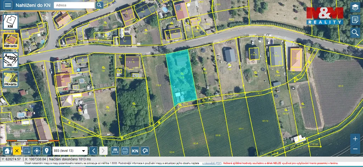Switch to the KM map layer
This screenshot has width=363, height=167.
(x=11, y=22)
